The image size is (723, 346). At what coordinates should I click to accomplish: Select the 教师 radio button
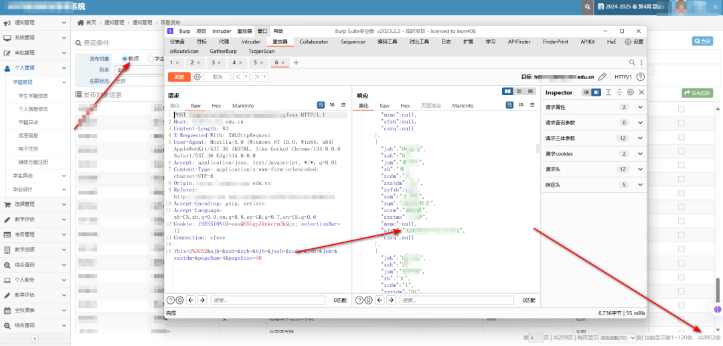coord(125,59)
